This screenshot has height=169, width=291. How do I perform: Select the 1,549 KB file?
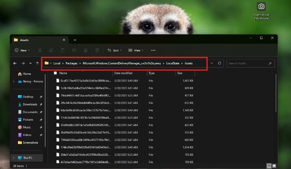coord(124,110)
